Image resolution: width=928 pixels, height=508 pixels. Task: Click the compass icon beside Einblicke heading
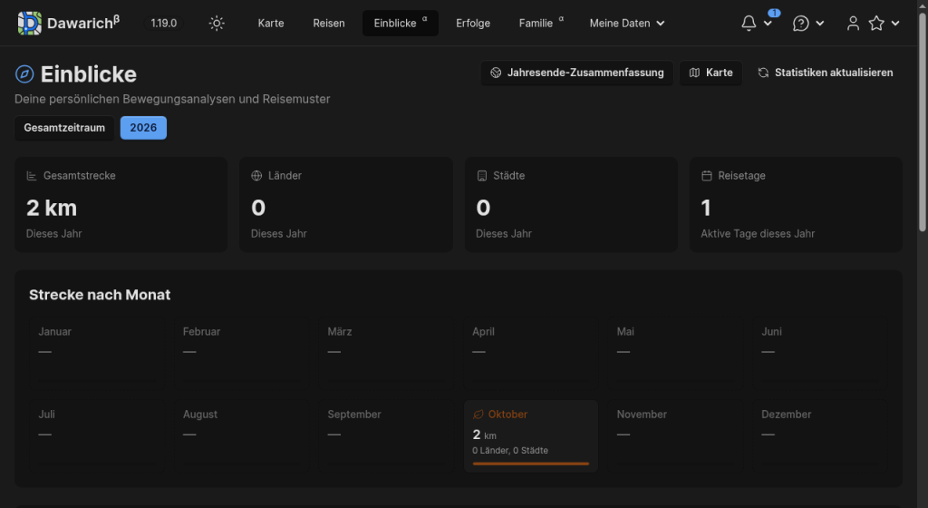pos(24,74)
